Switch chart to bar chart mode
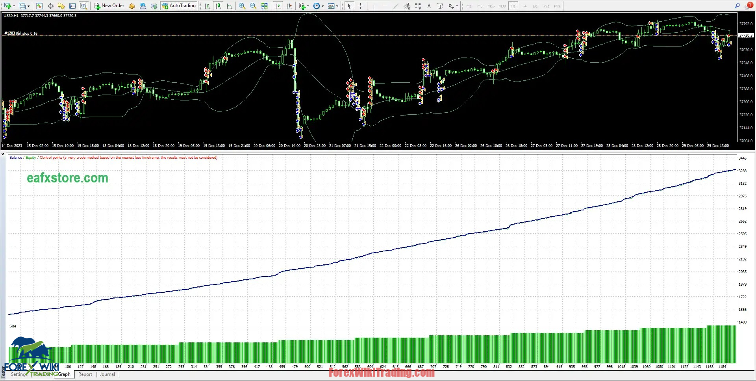Image resolution: width=756 pixels, height=381 pixels. [x=207, y=6]
